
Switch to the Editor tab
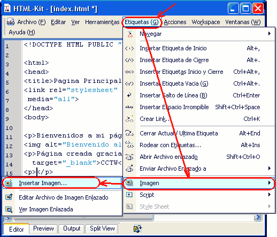click(x=16, y=229)
